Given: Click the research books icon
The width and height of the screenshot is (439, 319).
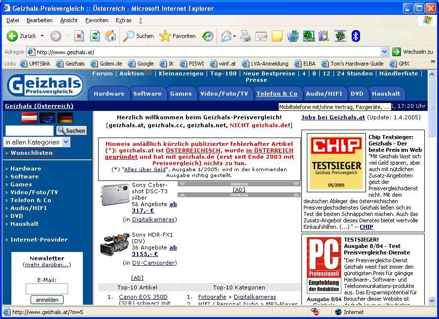Looking at the screenshot, I should point(324,36).
